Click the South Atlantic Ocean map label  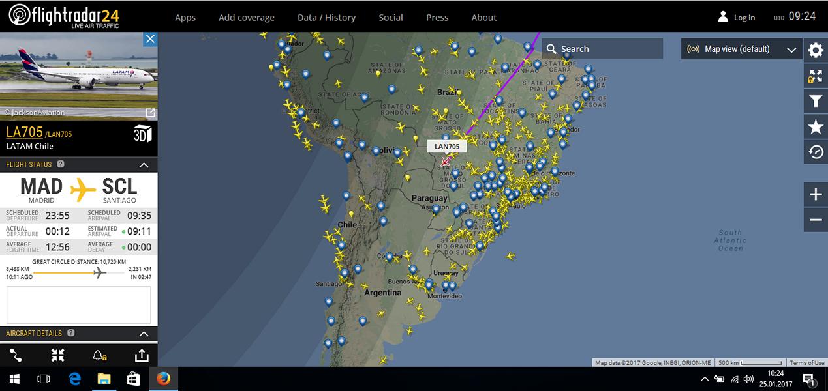click(730, 240)
